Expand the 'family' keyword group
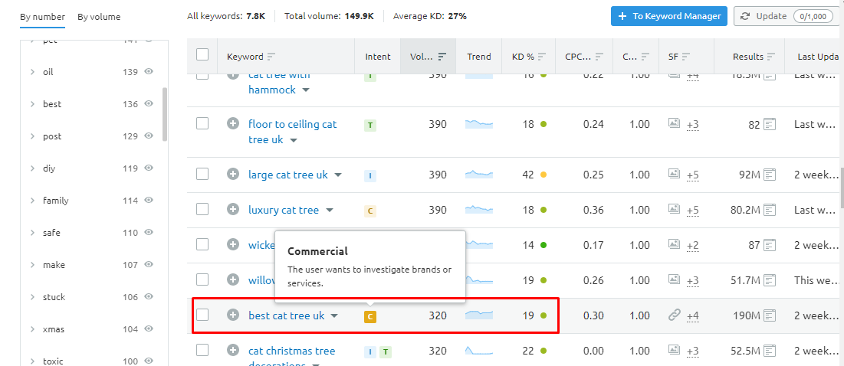The height and width of the screenshot is (366, 844). point(33,201)
